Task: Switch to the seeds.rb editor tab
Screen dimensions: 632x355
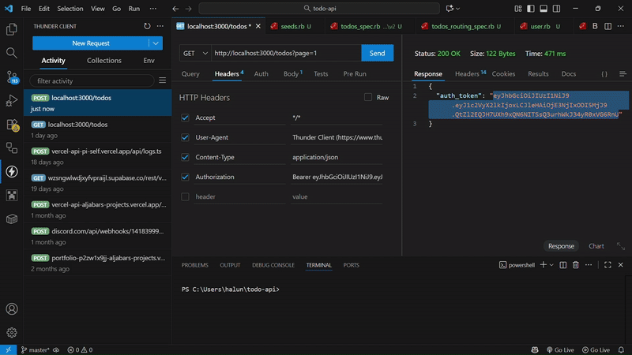Action: pos(292,26)
